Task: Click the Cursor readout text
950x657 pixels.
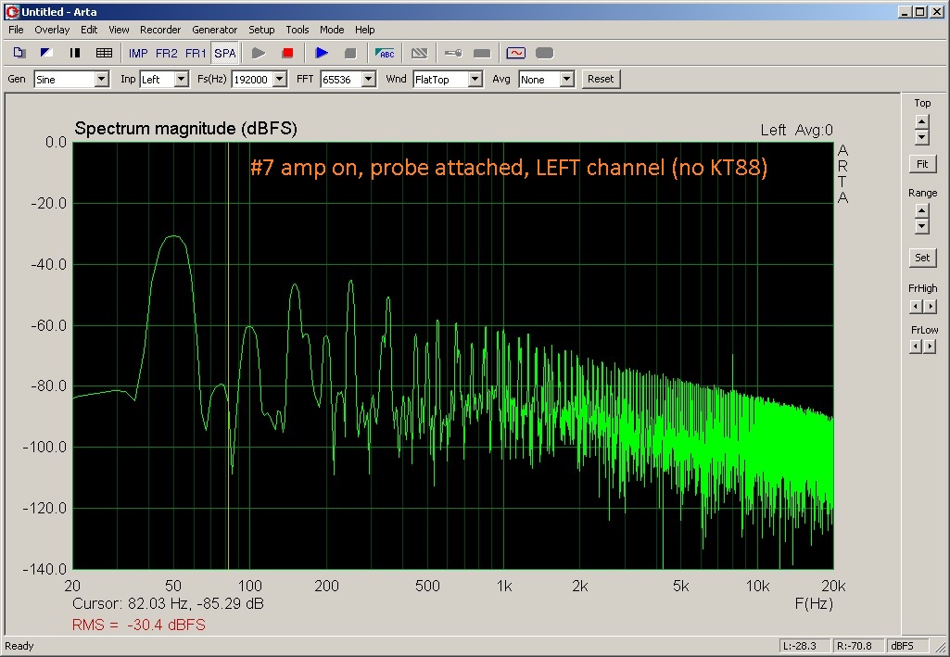Action: point(168,603)
